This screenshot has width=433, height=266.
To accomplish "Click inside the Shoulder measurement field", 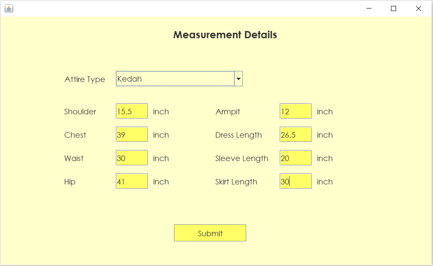I will (x=132, y=111).
